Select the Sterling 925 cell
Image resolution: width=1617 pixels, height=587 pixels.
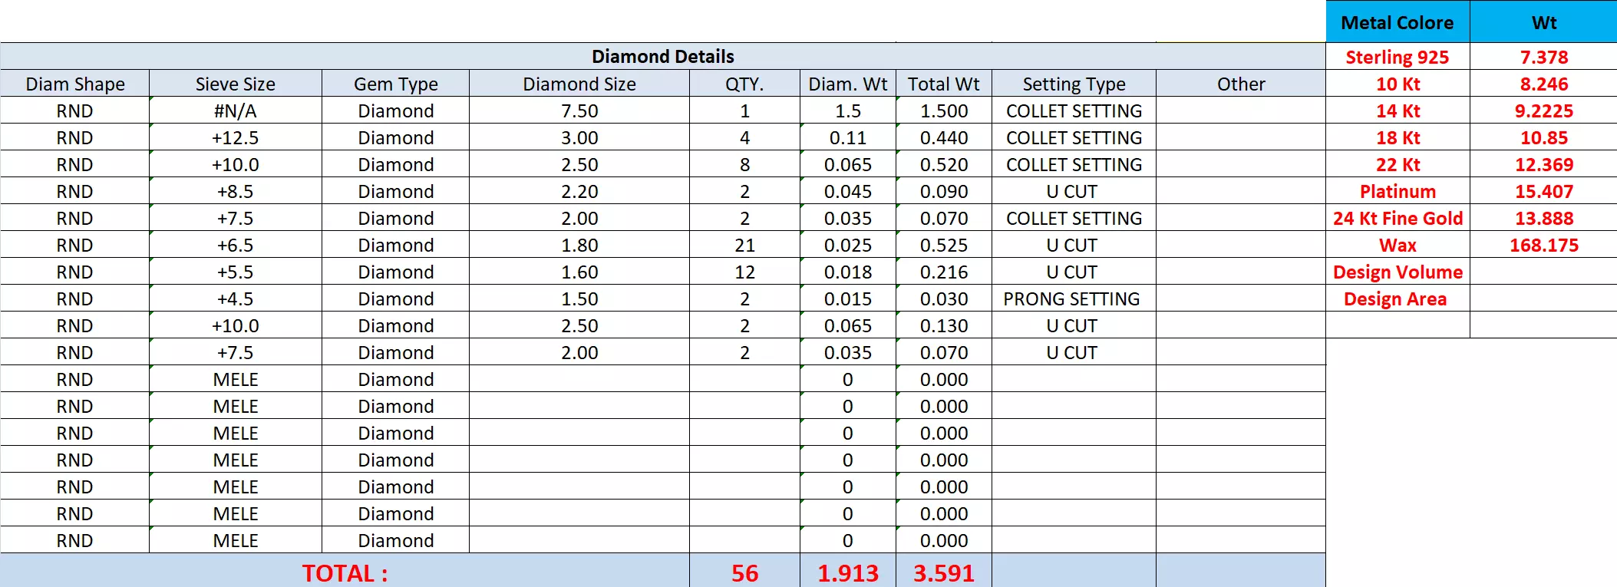1397,58
